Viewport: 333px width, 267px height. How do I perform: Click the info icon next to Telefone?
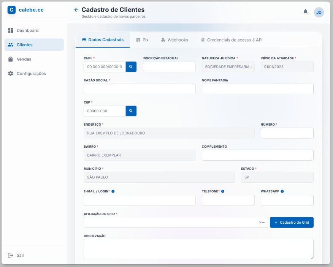pos(223,191)
